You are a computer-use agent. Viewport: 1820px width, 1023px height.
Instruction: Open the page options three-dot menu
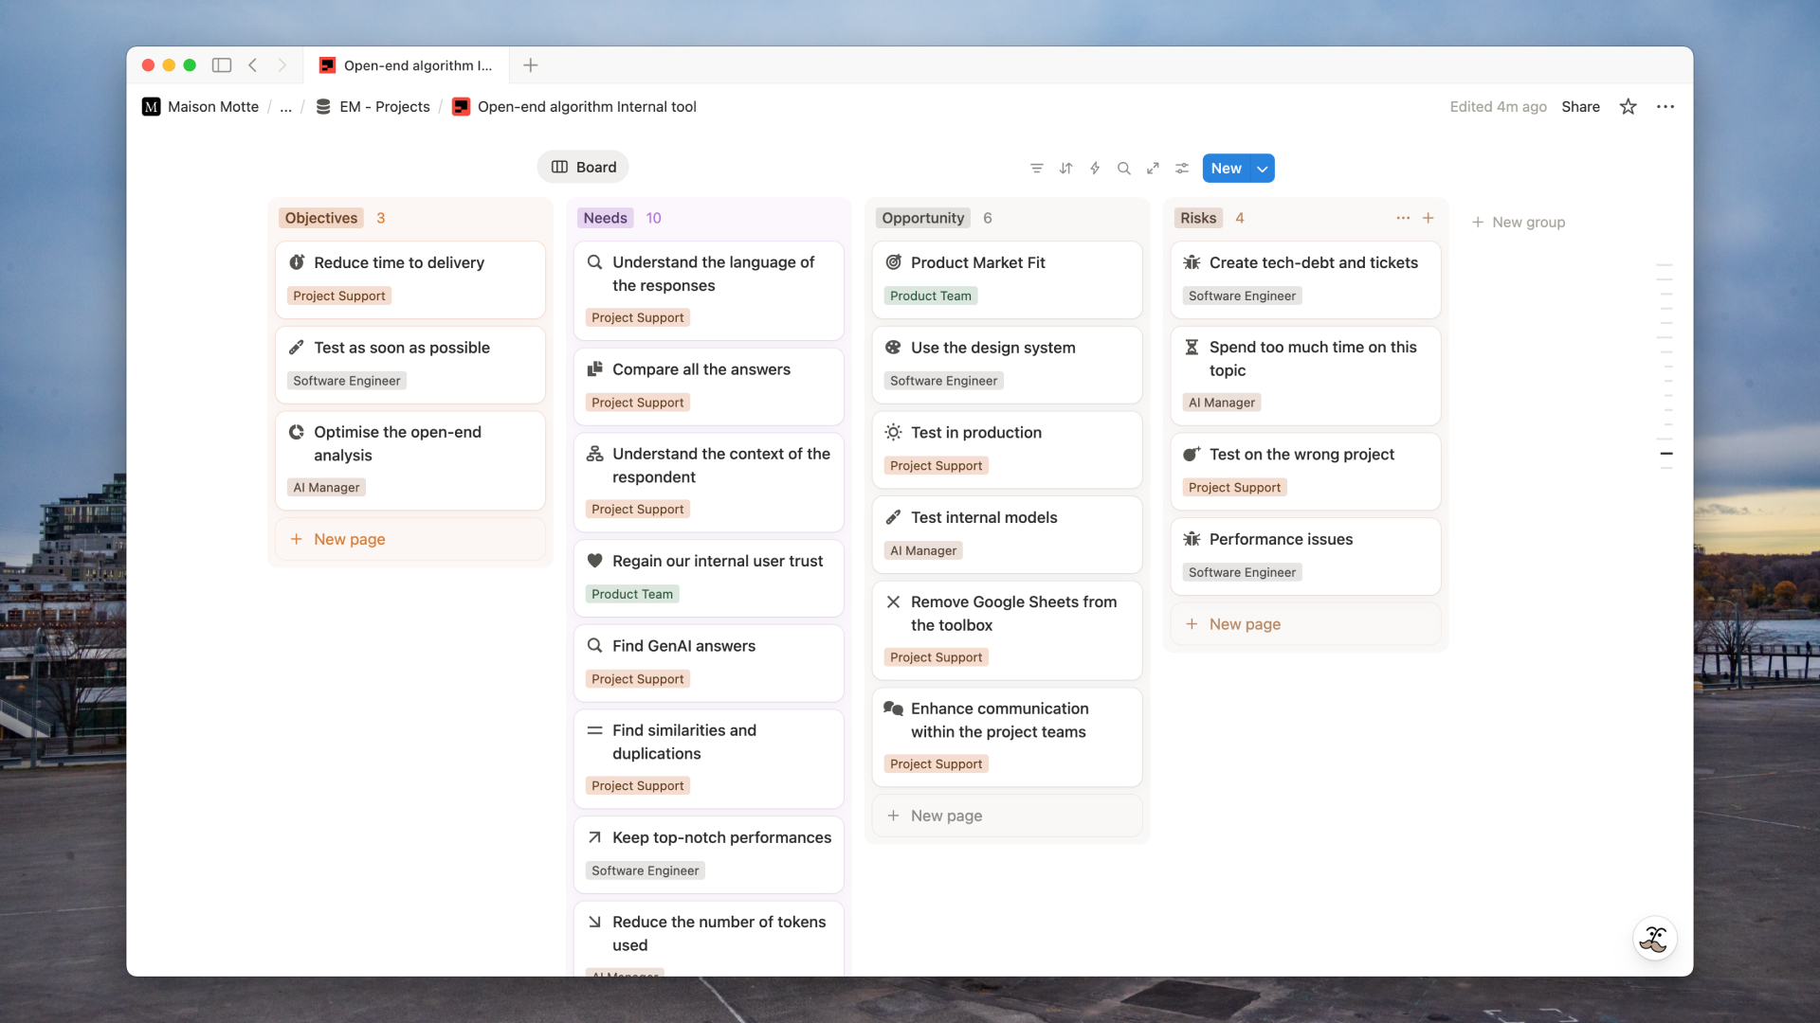(1665, 107)
